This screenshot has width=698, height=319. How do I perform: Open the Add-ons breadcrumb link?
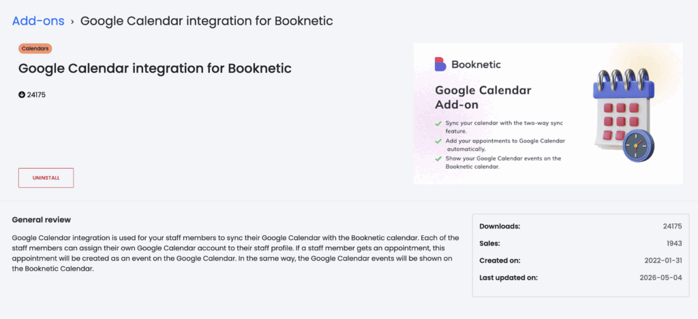click(x=38, y=21)
